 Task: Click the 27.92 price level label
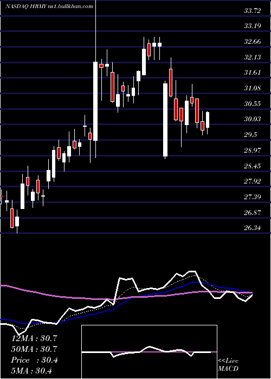[x=253, y=181]
